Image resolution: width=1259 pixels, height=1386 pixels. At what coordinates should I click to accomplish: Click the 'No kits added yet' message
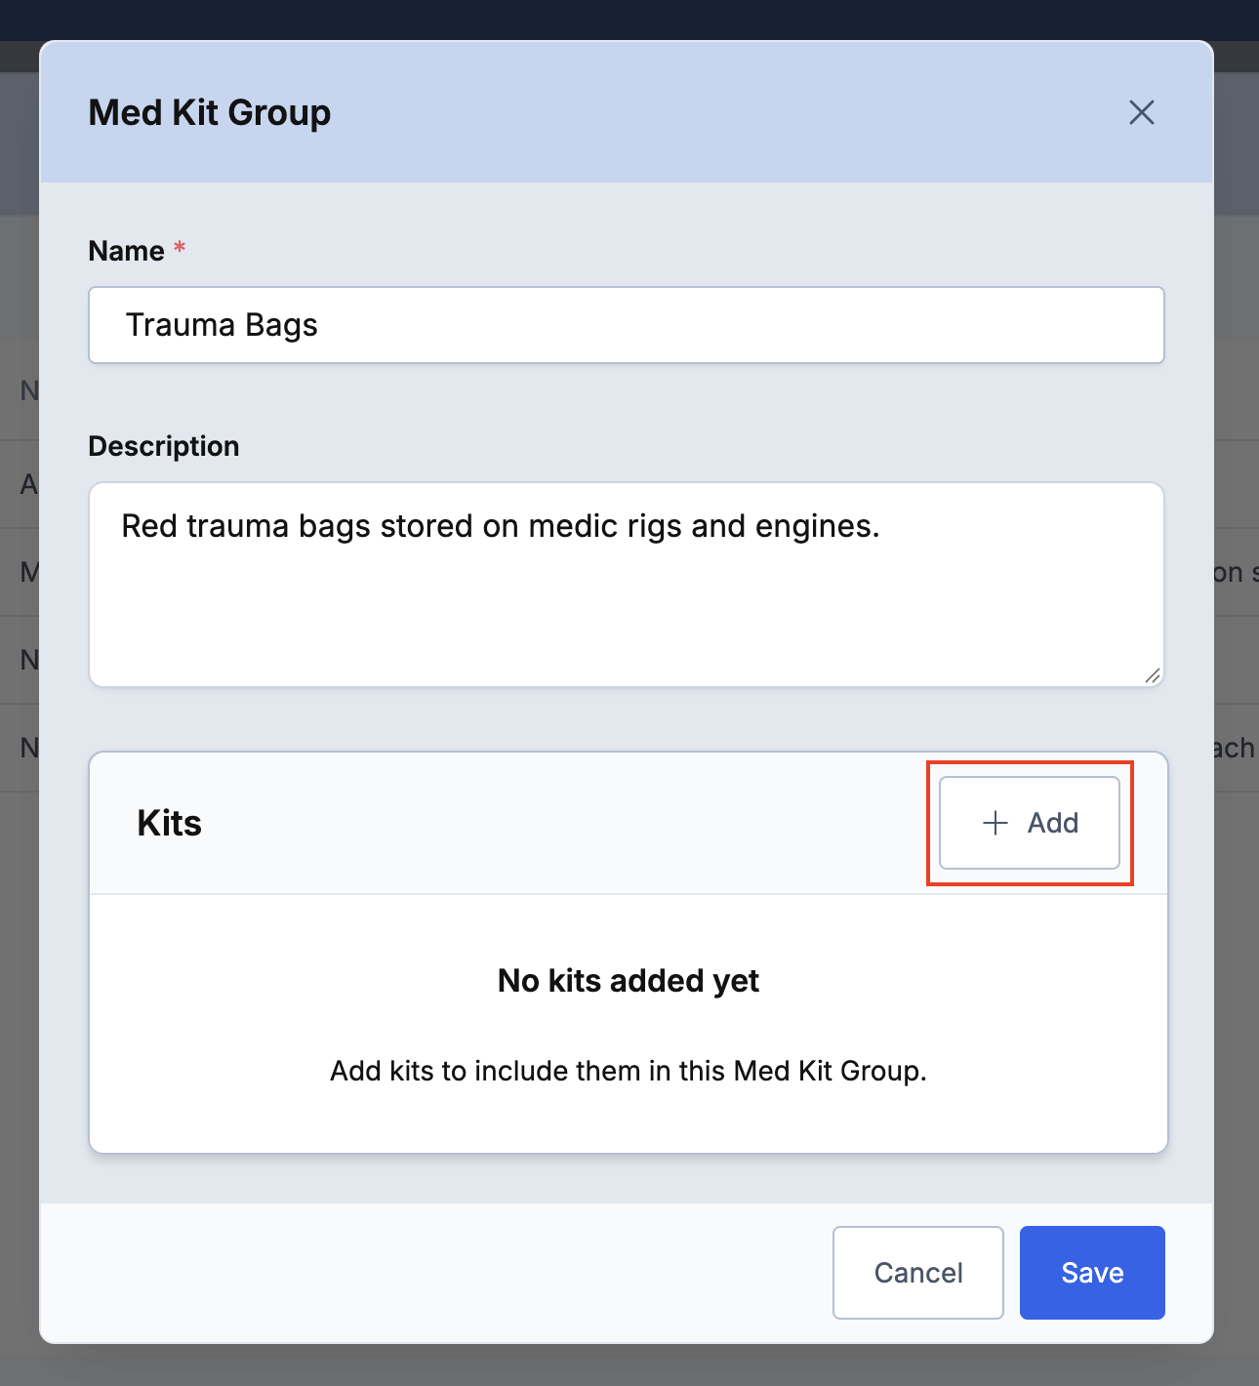[629, 981]
